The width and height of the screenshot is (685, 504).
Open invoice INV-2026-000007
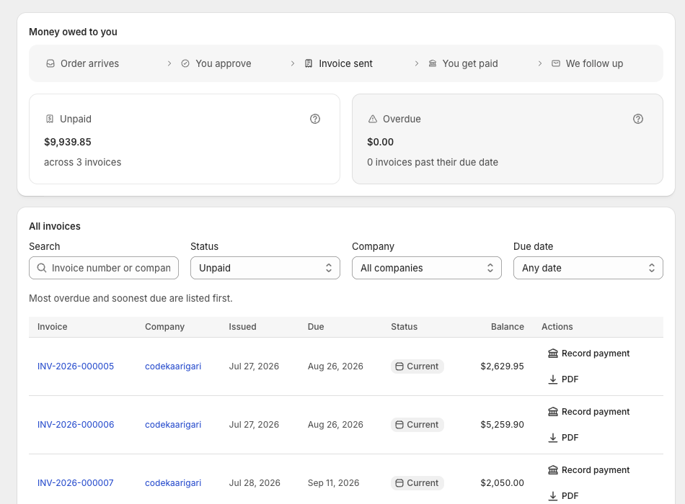[x=76, y=483]
